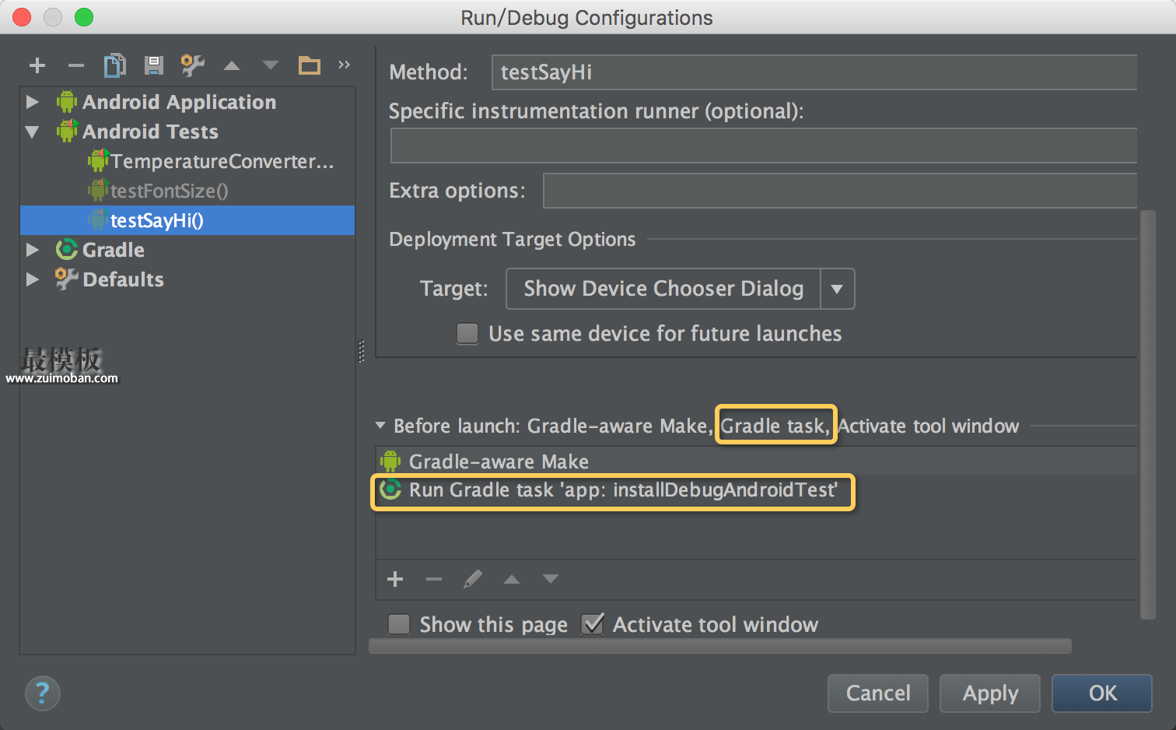Remove the selected configuration with the minus icon
Screen dimensions: 1176x730
point(76,65)
